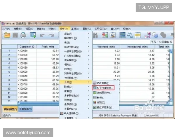Click the hierarchical cluster icon

(94, 93)
